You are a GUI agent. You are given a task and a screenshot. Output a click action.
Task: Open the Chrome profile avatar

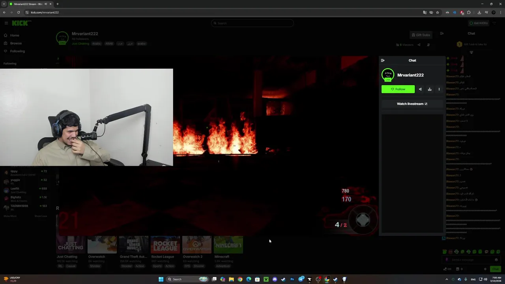coord(494,12)
